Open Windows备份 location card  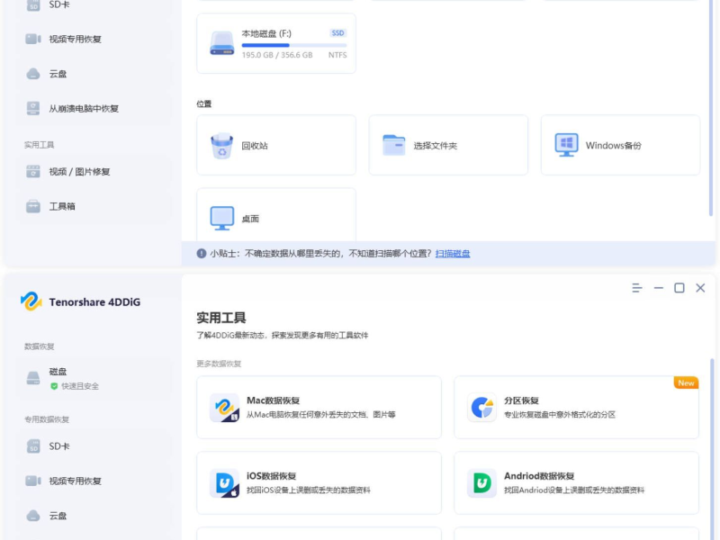621,145
